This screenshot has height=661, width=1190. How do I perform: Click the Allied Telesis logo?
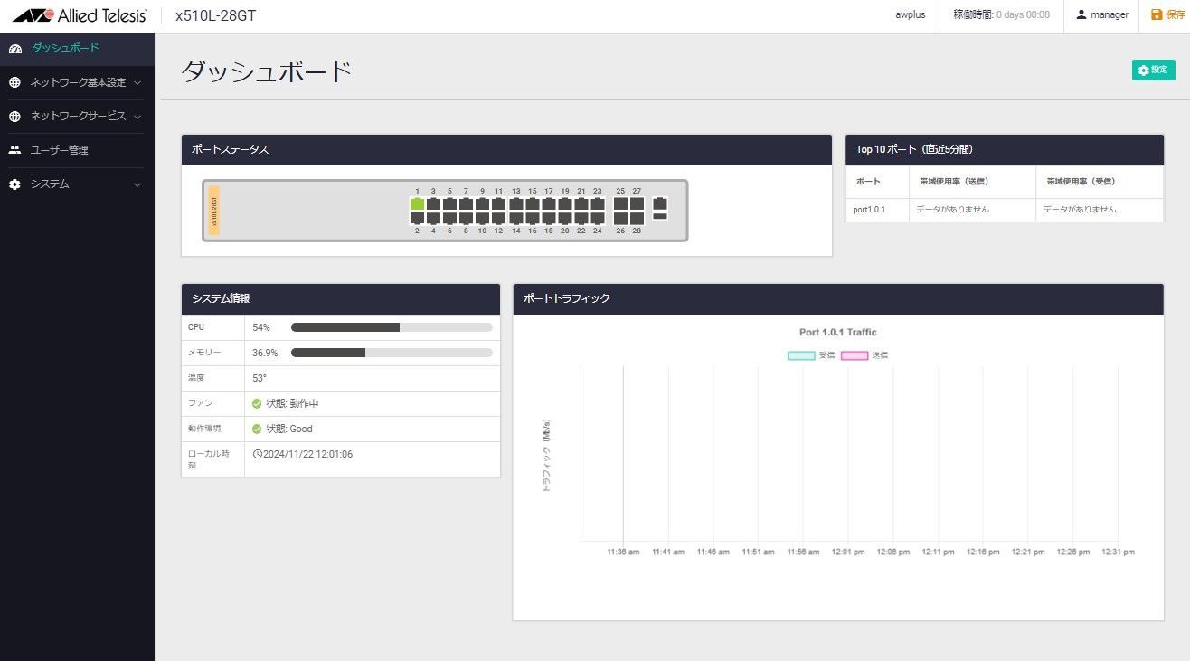[80, 14]
